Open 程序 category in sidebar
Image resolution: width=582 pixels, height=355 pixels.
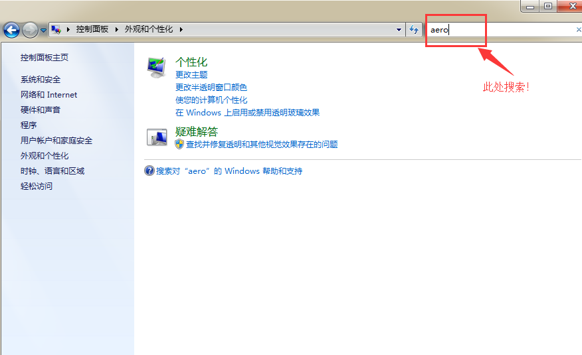[x=29, y=125]
